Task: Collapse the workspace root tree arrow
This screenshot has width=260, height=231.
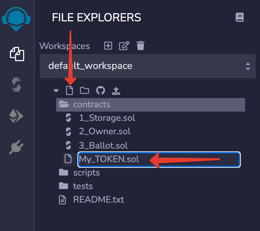Action: (56, 91)
